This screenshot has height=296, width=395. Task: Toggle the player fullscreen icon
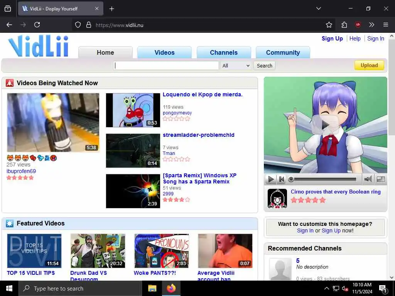point(381,179)
